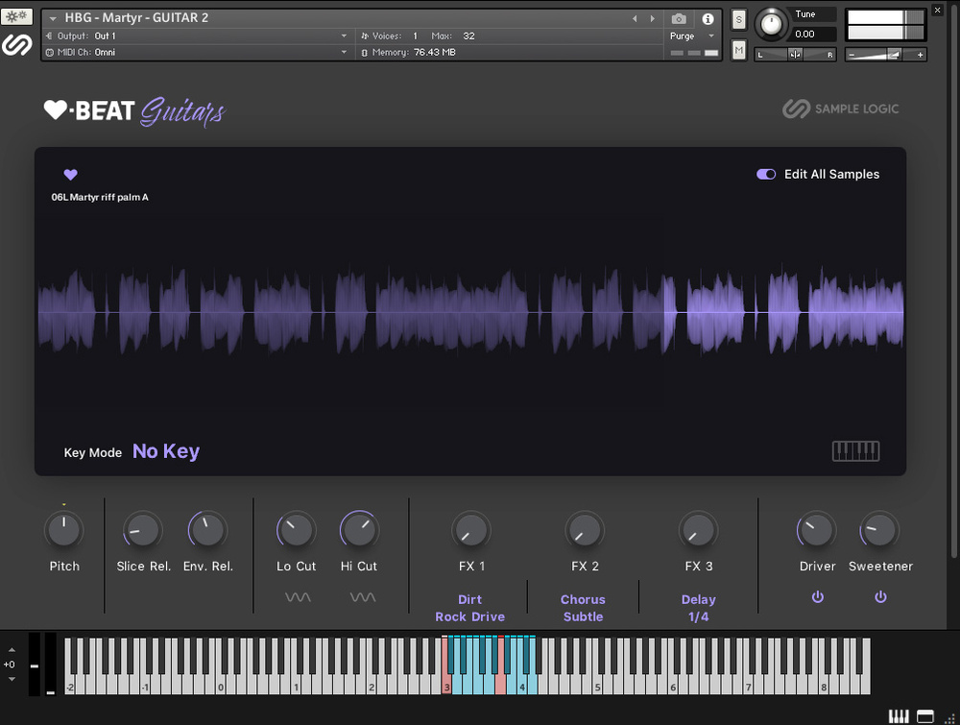Click the pitch bend wheel strip

[x=35, y=665]
